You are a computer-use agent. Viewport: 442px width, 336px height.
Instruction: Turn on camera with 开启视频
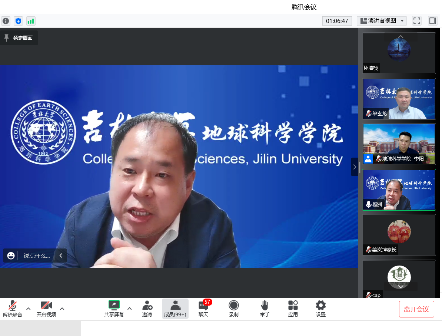46,309
